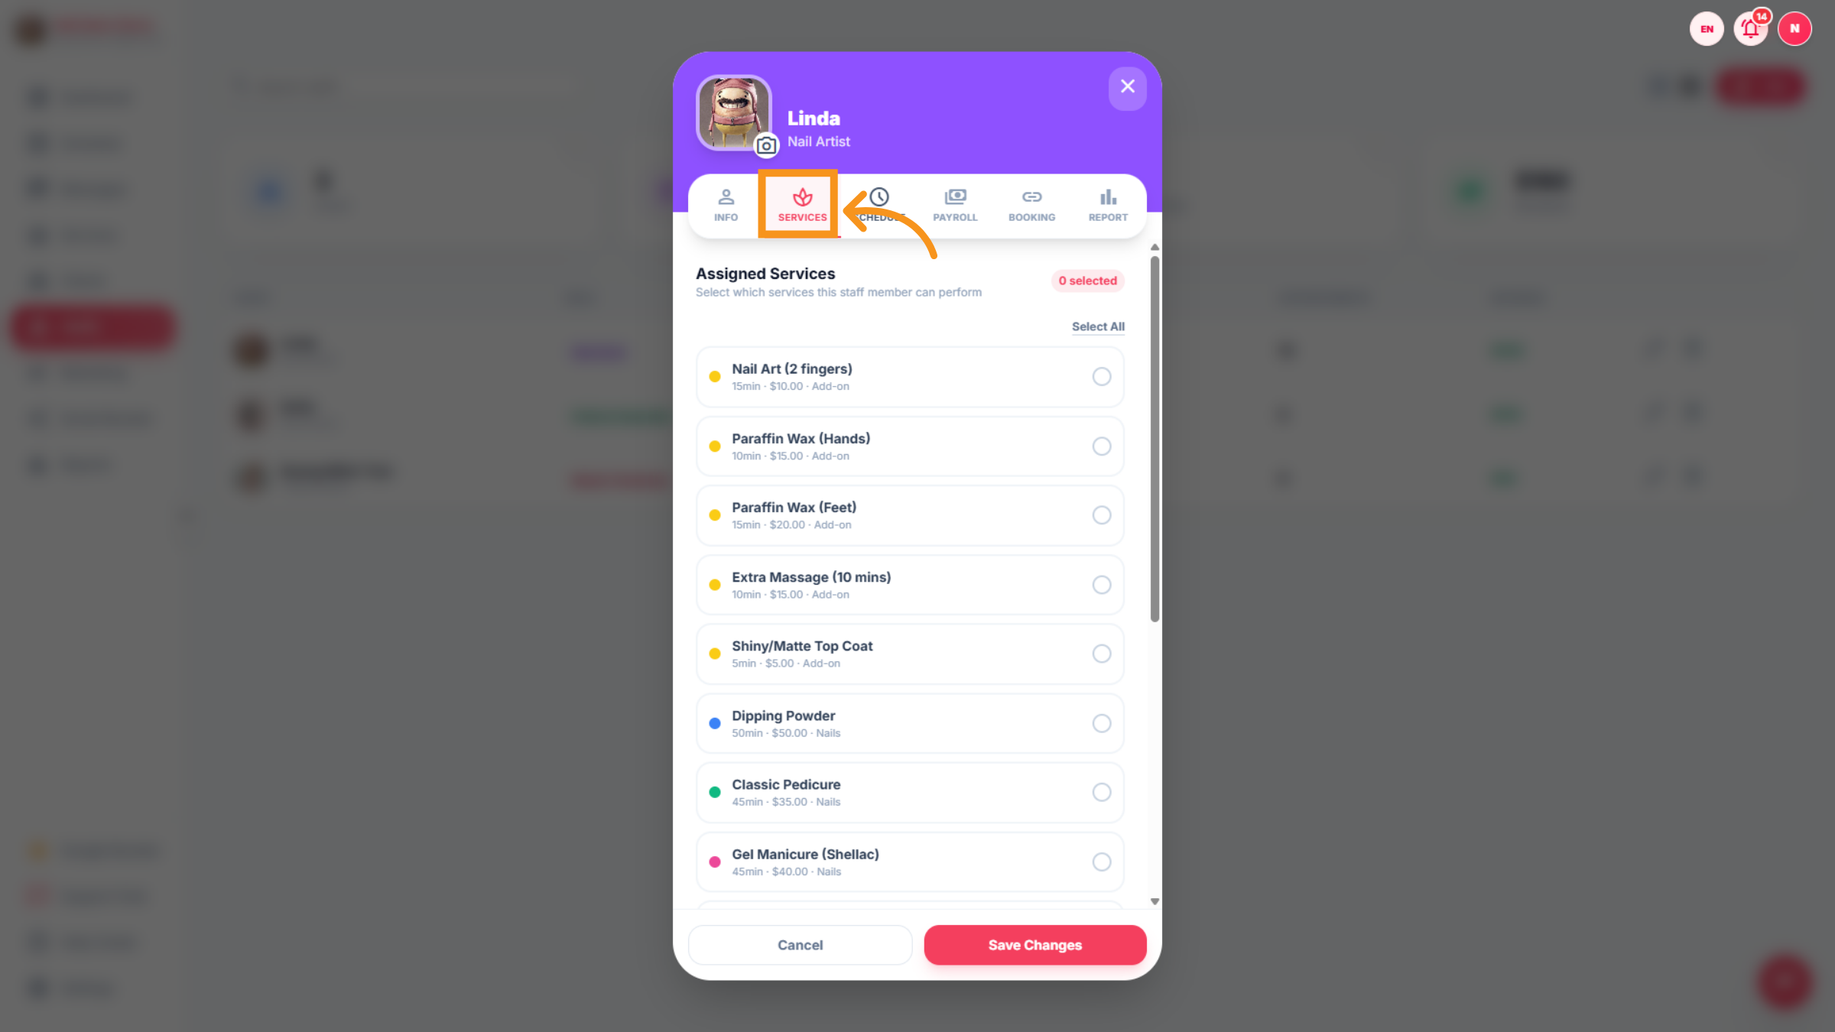
Task: Click the Select All link
Action: coord(1098,326)
